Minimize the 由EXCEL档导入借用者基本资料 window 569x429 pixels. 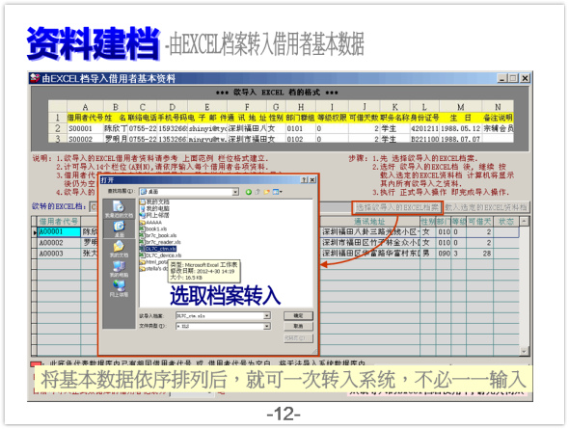502,78
